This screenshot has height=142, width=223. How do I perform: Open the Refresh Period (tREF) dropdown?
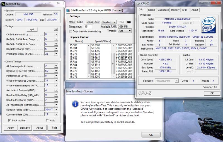click(56, 109)
